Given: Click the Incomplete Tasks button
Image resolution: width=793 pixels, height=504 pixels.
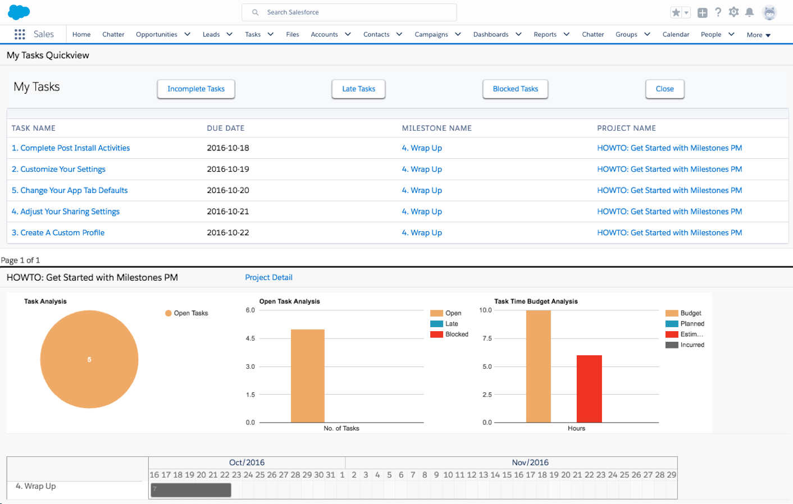Looking at the screenshot, I should tap(196, 89).
